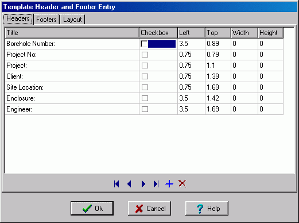Viewport: 299px width, 223px height.
Task: Select the 'Borehole Number:' title cell
Action: tap(72, 44)
